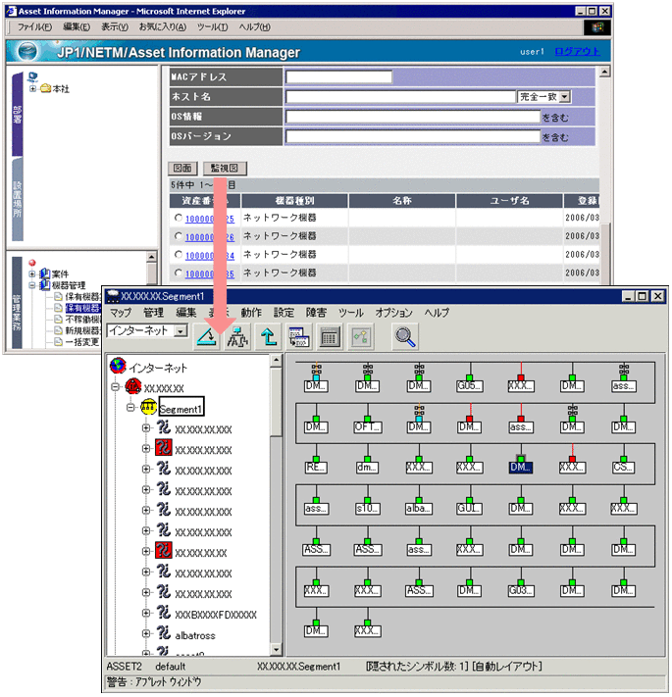Click the up-arrow parent map toolbar icon

[x=269, y=337]
